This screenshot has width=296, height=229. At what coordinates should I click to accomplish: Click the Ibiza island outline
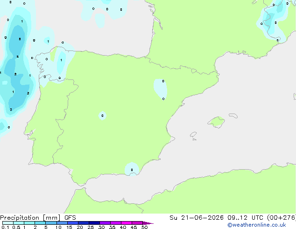(193, 135)
